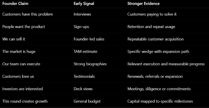209x108 pixels.
Task: Click the Early Signal column header
Action: [84, 4]
